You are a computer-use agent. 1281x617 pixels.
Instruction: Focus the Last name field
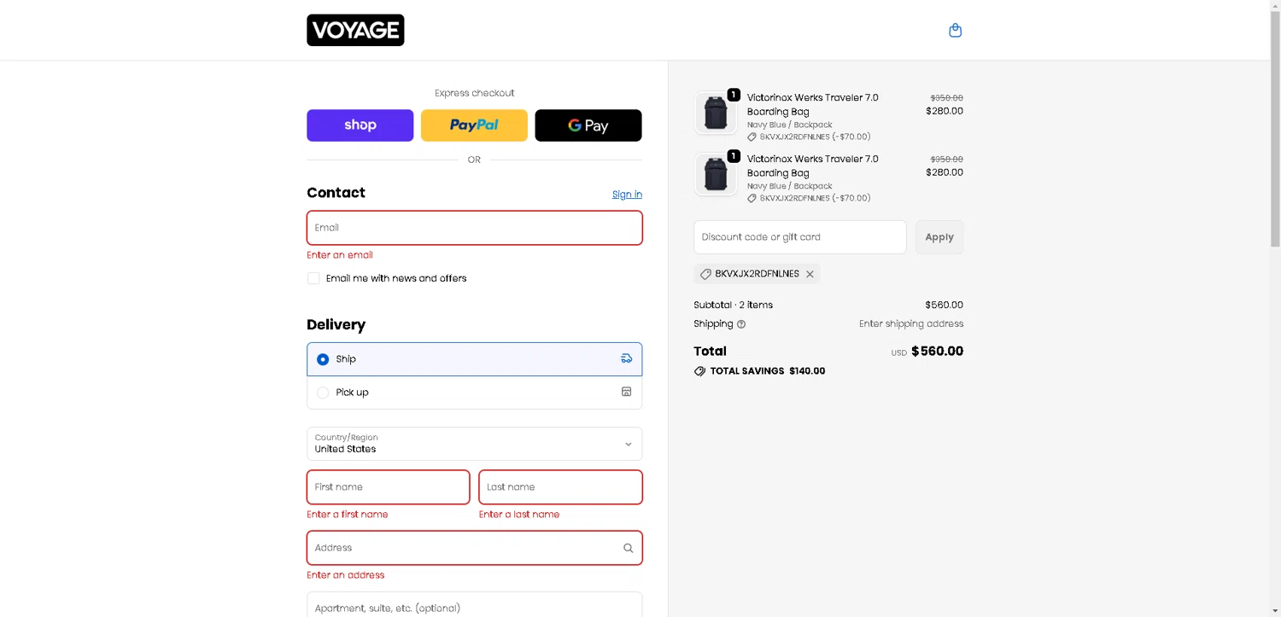[560, 487]
